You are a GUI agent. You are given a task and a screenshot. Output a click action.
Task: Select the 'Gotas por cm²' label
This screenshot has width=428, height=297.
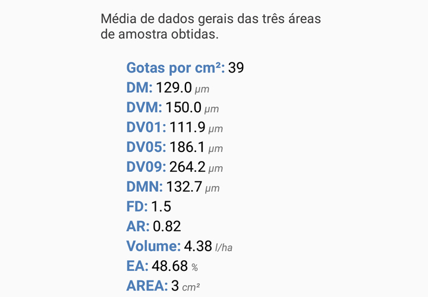[x=175, y=68]
